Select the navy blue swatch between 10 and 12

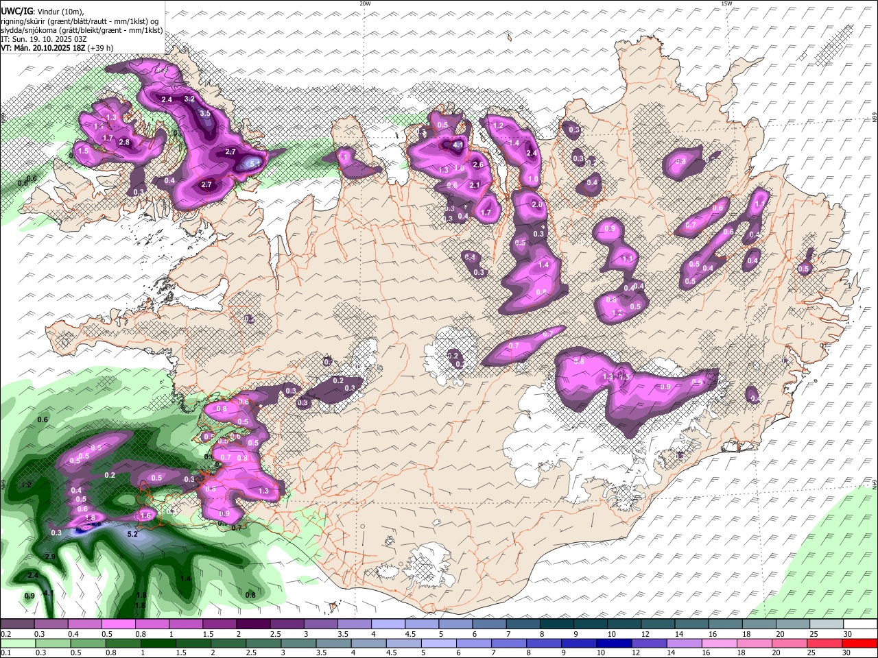(613, 643)
